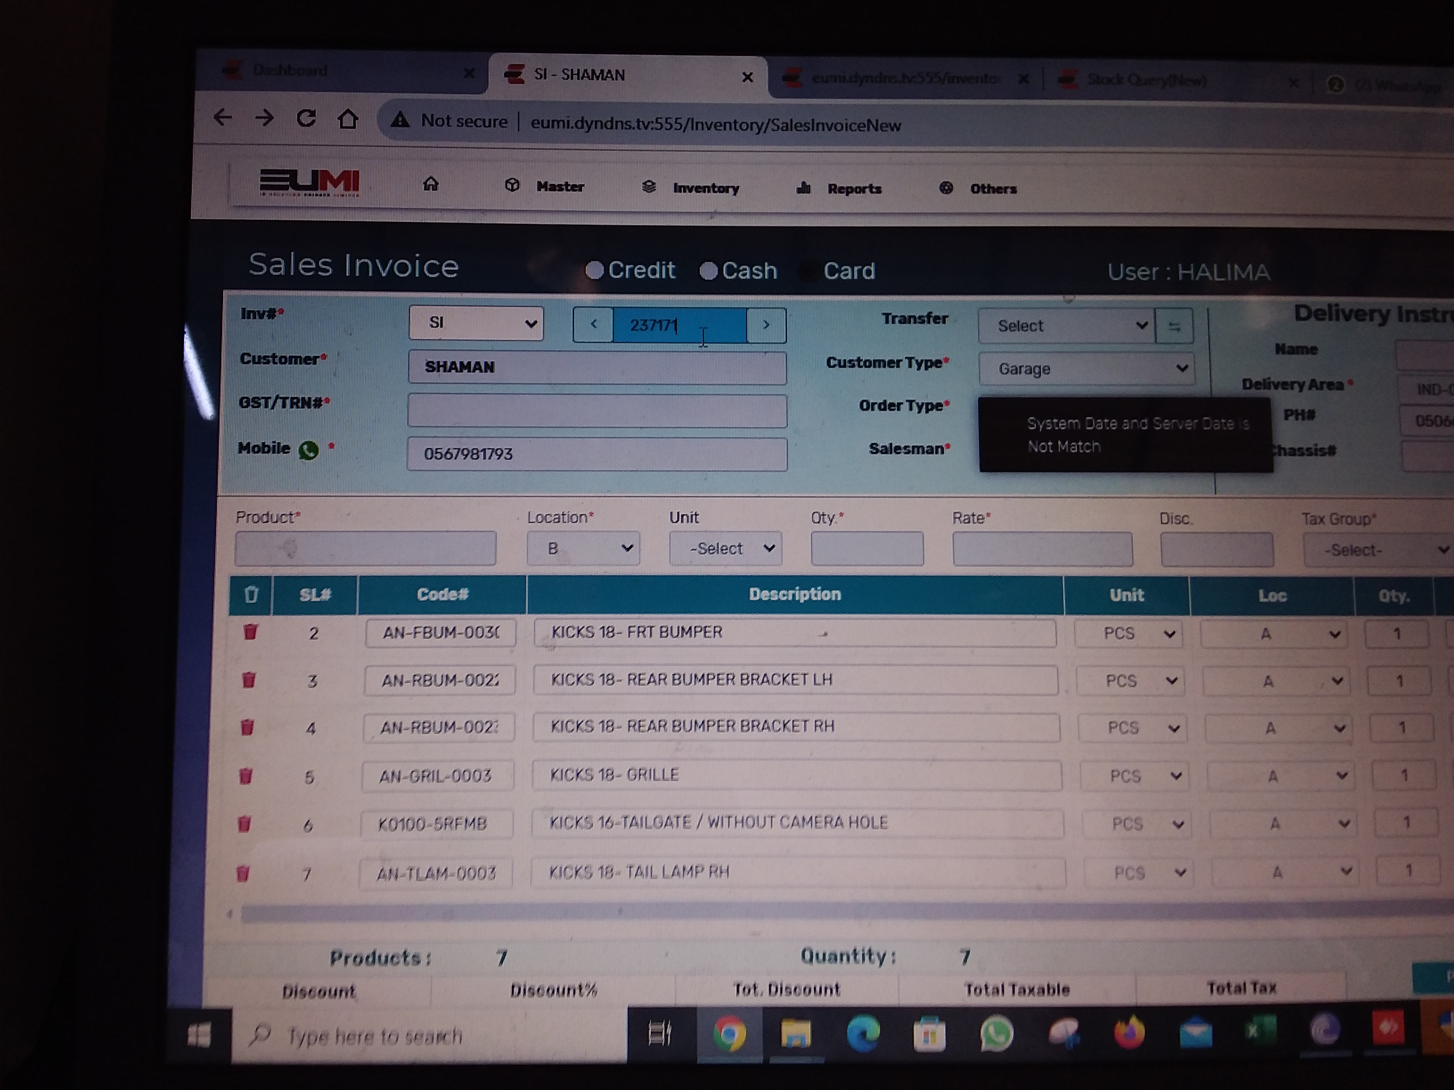Delete row 7 TAIL LAMP RH
1454x1090 pixels.
[x=242, y=873]
